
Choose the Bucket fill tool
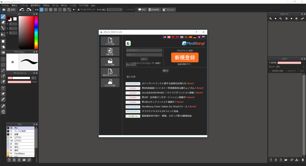[x=3, y=47]
